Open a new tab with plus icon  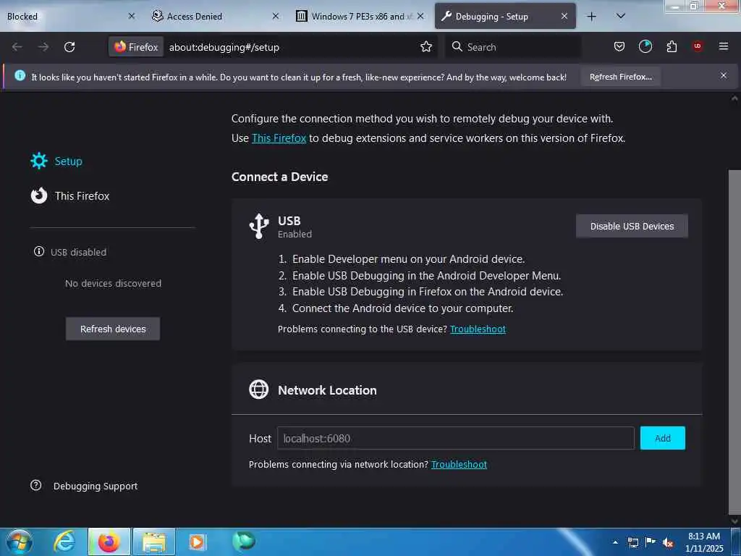point(592,17)
